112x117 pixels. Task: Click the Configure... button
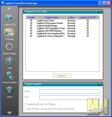[x=62, y=76]
